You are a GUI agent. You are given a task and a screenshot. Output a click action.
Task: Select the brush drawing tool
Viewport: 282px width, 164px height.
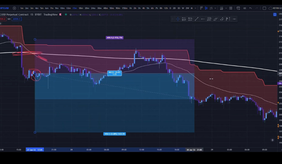[x=216, y=19]
